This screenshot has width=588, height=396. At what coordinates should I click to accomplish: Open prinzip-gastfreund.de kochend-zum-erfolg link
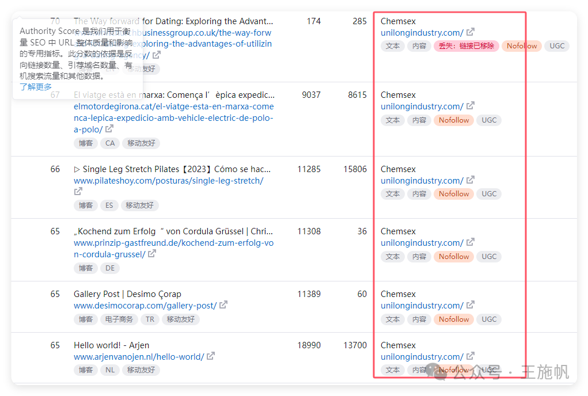pyautogui.click(x=173, y=249)
